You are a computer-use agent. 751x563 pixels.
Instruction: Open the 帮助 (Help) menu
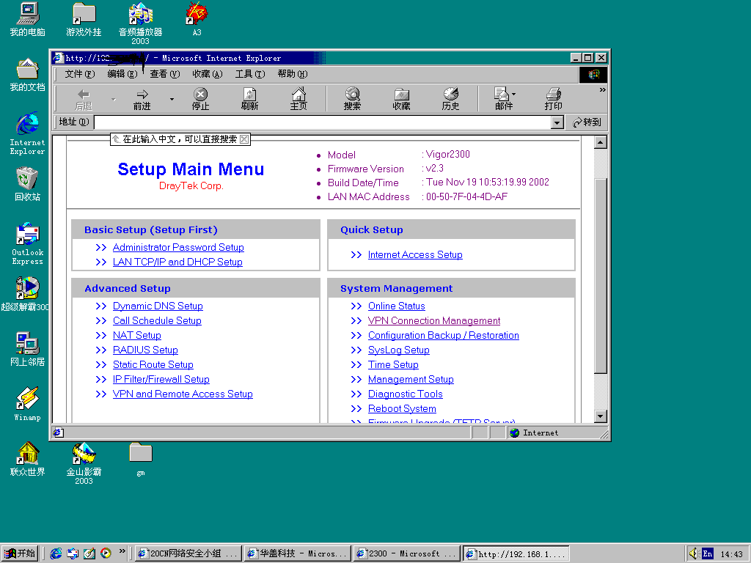point(293,74)
